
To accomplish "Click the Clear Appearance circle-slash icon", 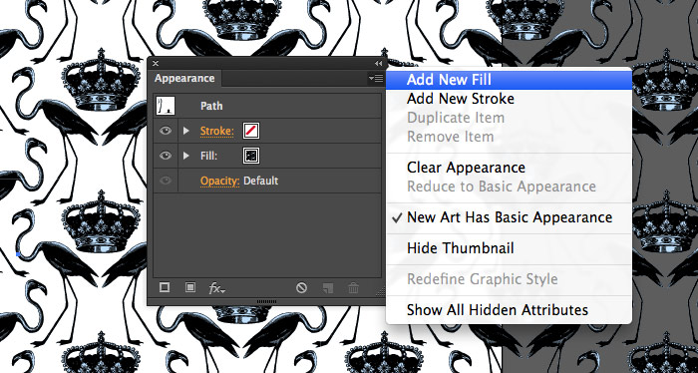I will coord(301,288).
